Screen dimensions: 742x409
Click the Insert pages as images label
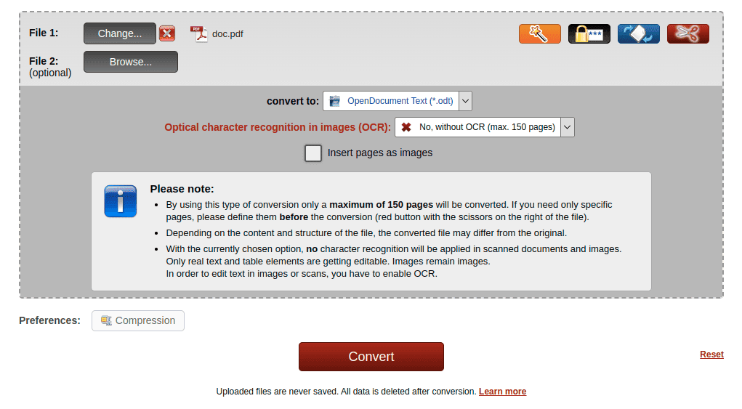pos(380,153)
